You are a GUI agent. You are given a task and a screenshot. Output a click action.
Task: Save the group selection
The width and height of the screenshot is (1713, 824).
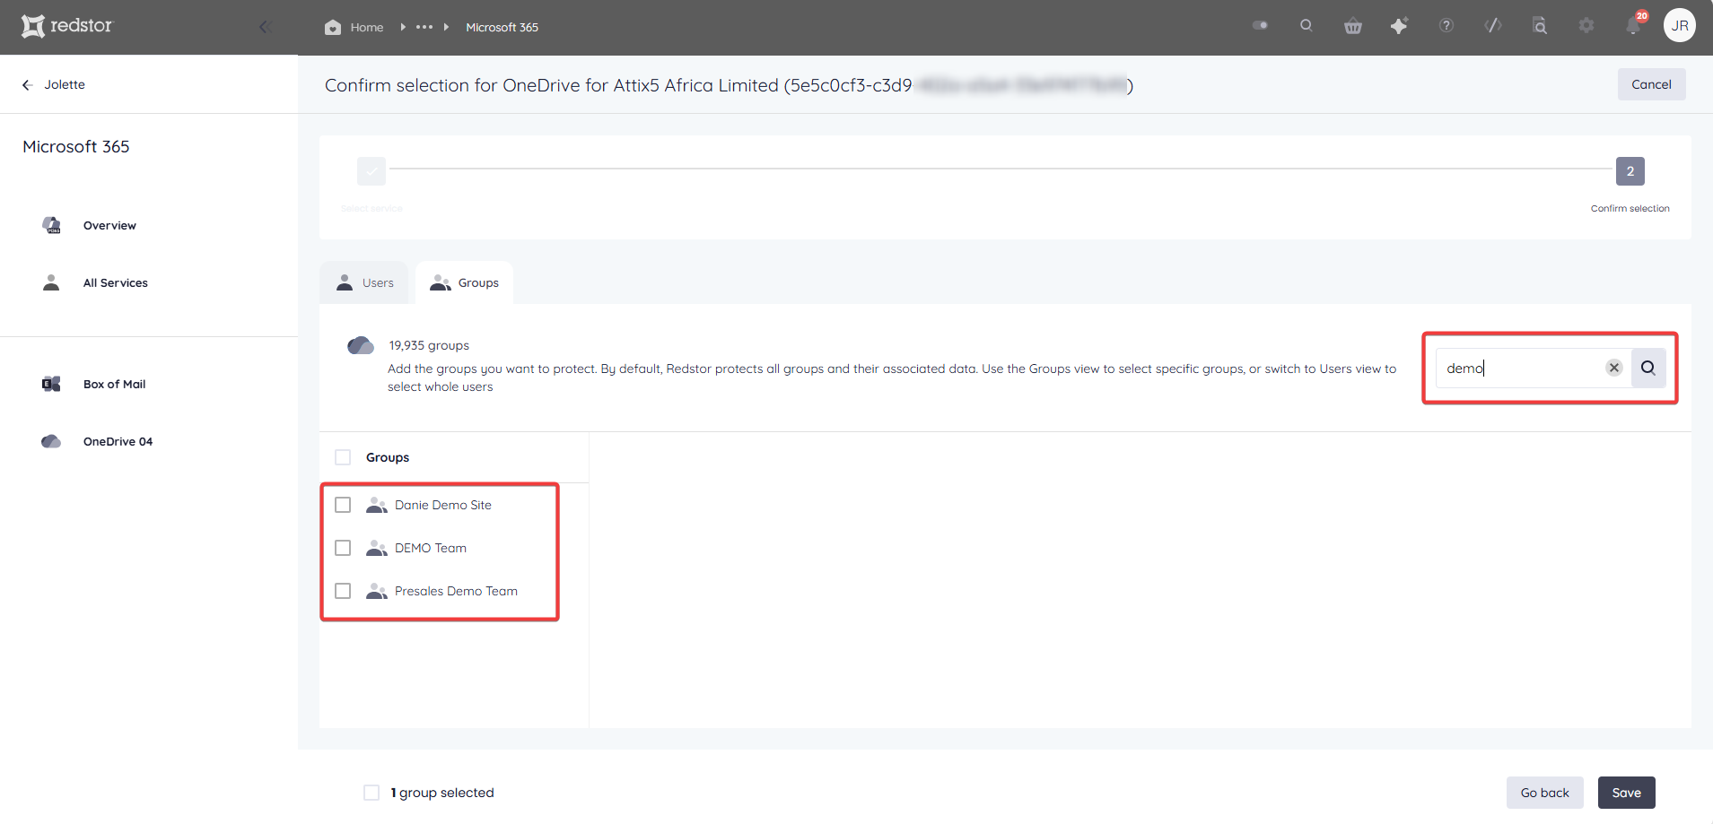pyautogui.click(x=1626, y=793)
